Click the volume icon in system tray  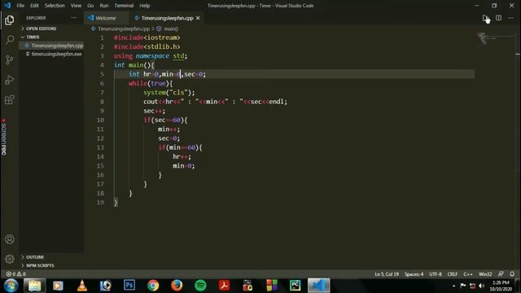pyautogui.click(x=482, y=286)
